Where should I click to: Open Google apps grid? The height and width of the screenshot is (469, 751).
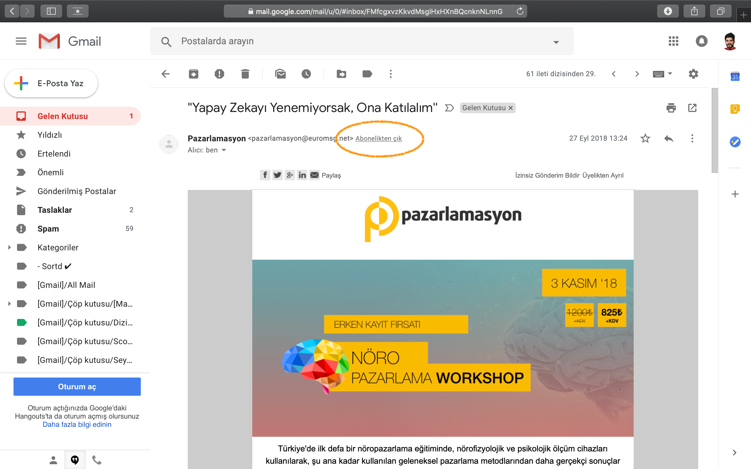(x=674, y=41)
